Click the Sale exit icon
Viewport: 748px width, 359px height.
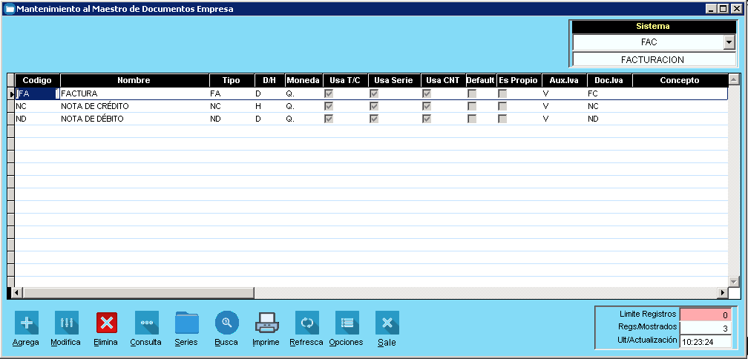[x=387, y=323]
